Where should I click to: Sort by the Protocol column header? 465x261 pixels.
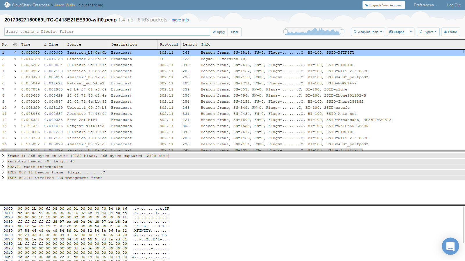point(169,44)
